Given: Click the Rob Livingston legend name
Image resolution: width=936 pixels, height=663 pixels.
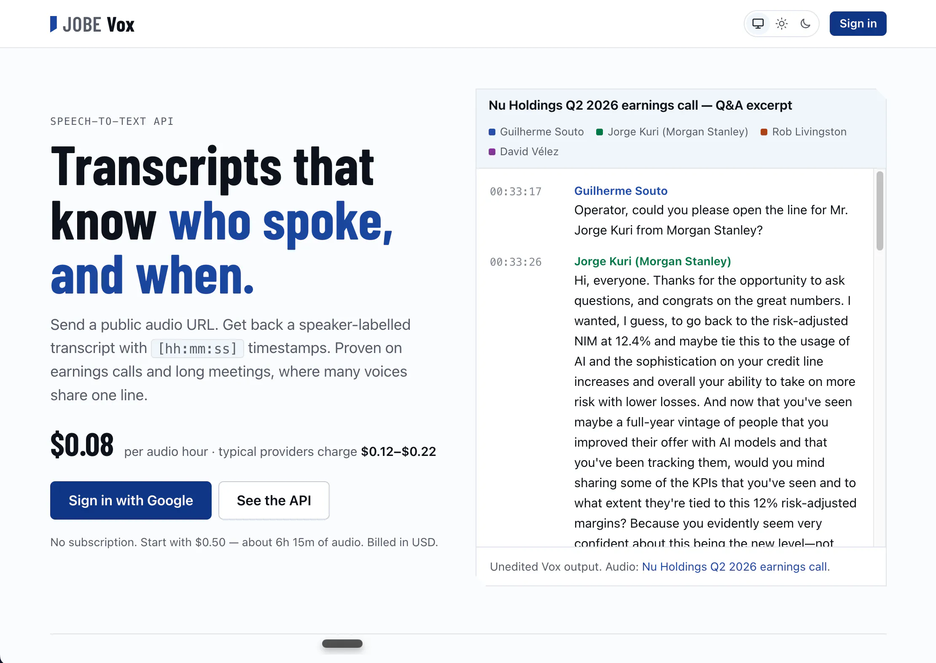Looking at the screenshot, I should (x=809, y=132).
